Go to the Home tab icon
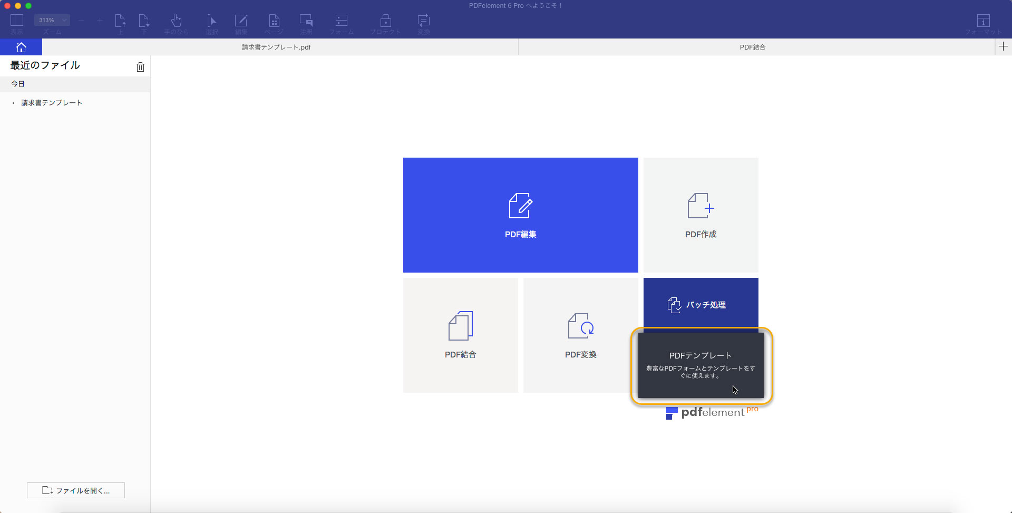Image resolution: width=1012 pixels, height=513 pixels. 21,47
